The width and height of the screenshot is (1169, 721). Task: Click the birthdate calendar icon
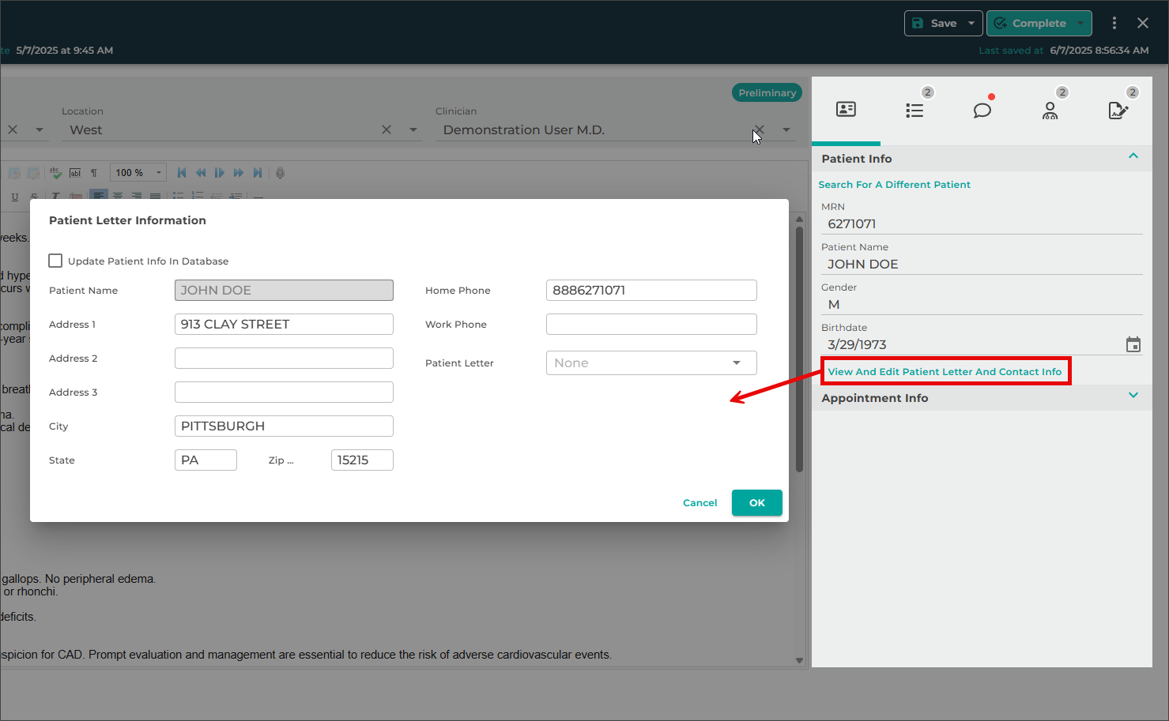[1133, 344]
